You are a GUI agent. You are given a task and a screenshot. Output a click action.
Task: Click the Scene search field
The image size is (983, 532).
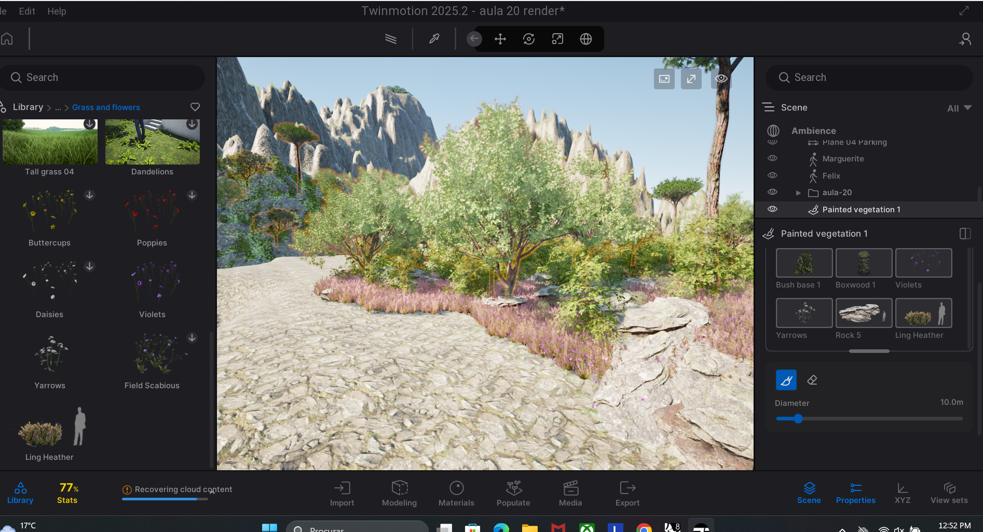[x=869, y=77]
